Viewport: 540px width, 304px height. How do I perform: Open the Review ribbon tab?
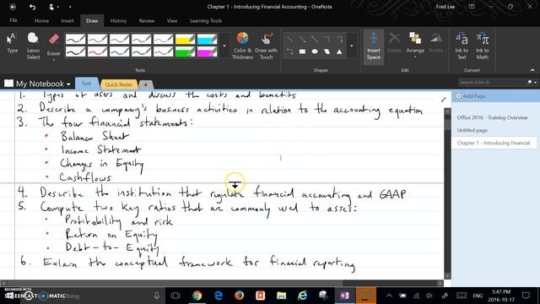click(147, 20)
